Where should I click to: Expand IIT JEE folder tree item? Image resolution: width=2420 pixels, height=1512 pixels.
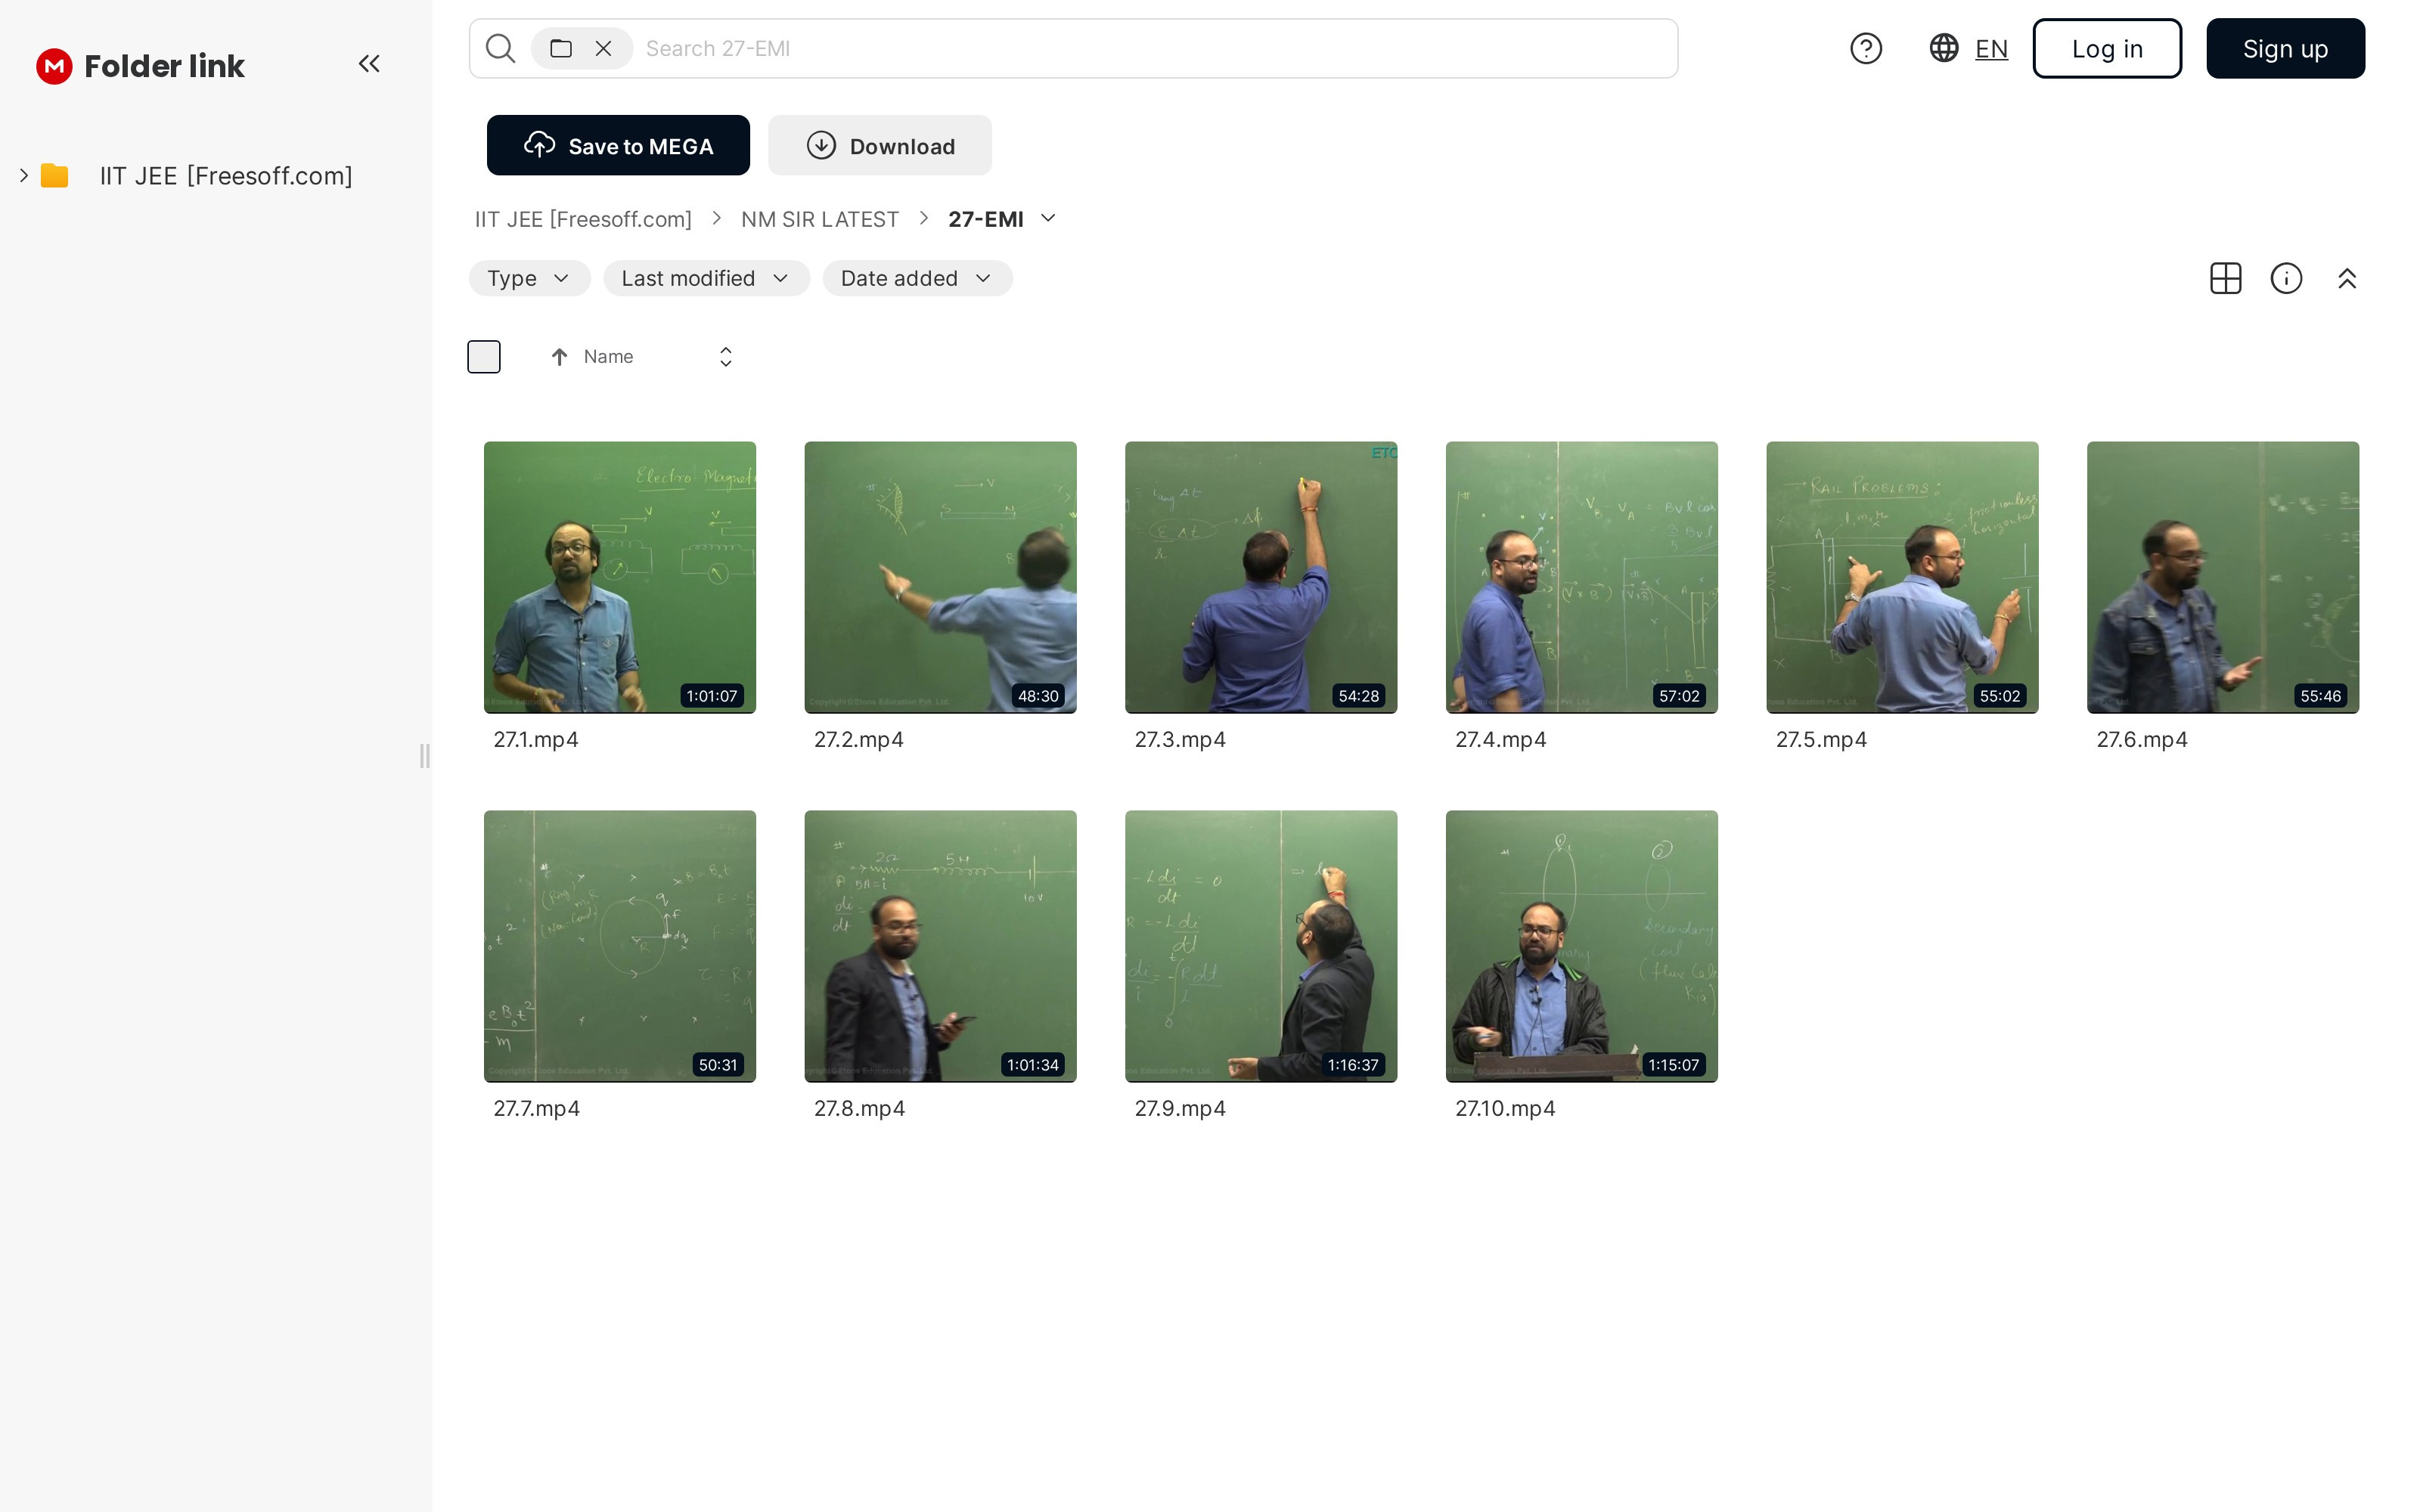[24, 176]
